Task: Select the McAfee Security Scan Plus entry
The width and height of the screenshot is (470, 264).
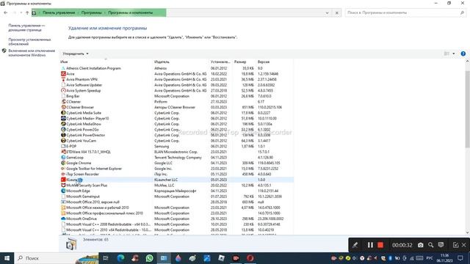Action: click(x=176, y=186)
